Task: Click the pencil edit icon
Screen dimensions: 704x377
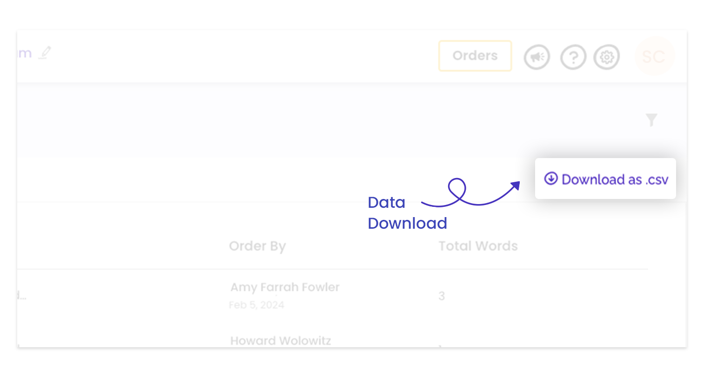Action: (45, 53)
